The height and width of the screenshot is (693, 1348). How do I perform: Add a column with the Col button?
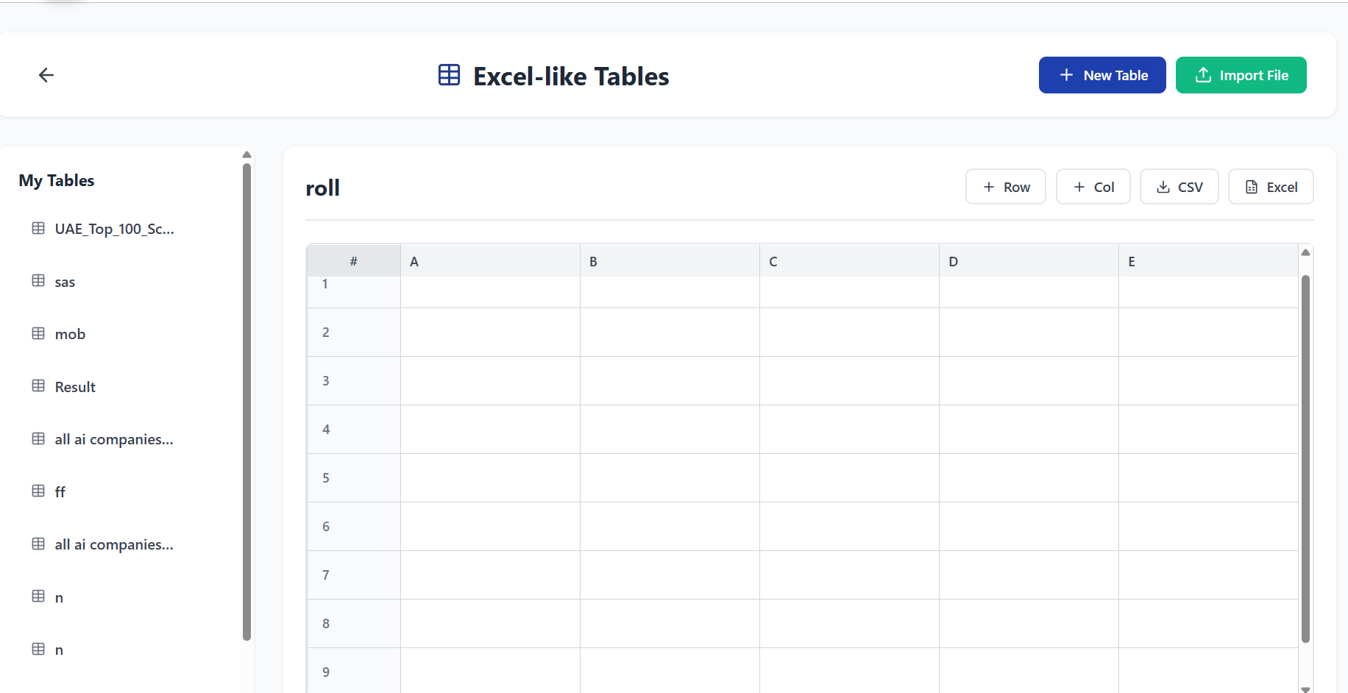(1093, 187)
